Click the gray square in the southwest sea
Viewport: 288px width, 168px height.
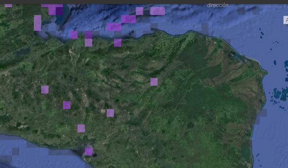point(16,151)
